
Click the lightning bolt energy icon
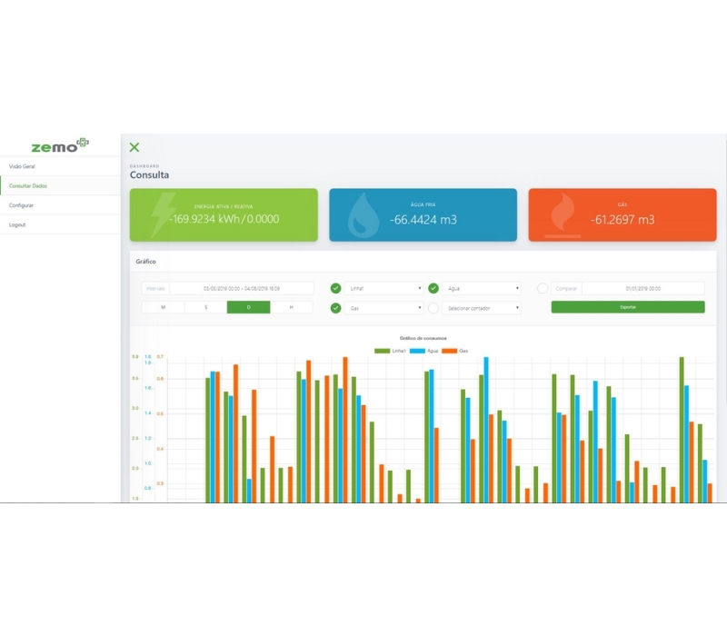click(164, 215)
